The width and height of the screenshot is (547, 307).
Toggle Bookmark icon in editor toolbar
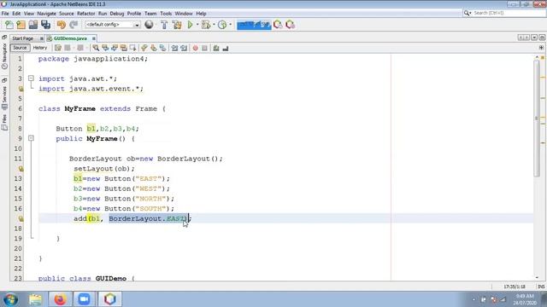tap(162, 48)
